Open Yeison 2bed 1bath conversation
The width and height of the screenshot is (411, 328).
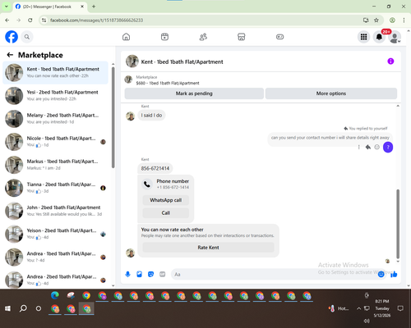pyautogui.click(x=56, y=234)
